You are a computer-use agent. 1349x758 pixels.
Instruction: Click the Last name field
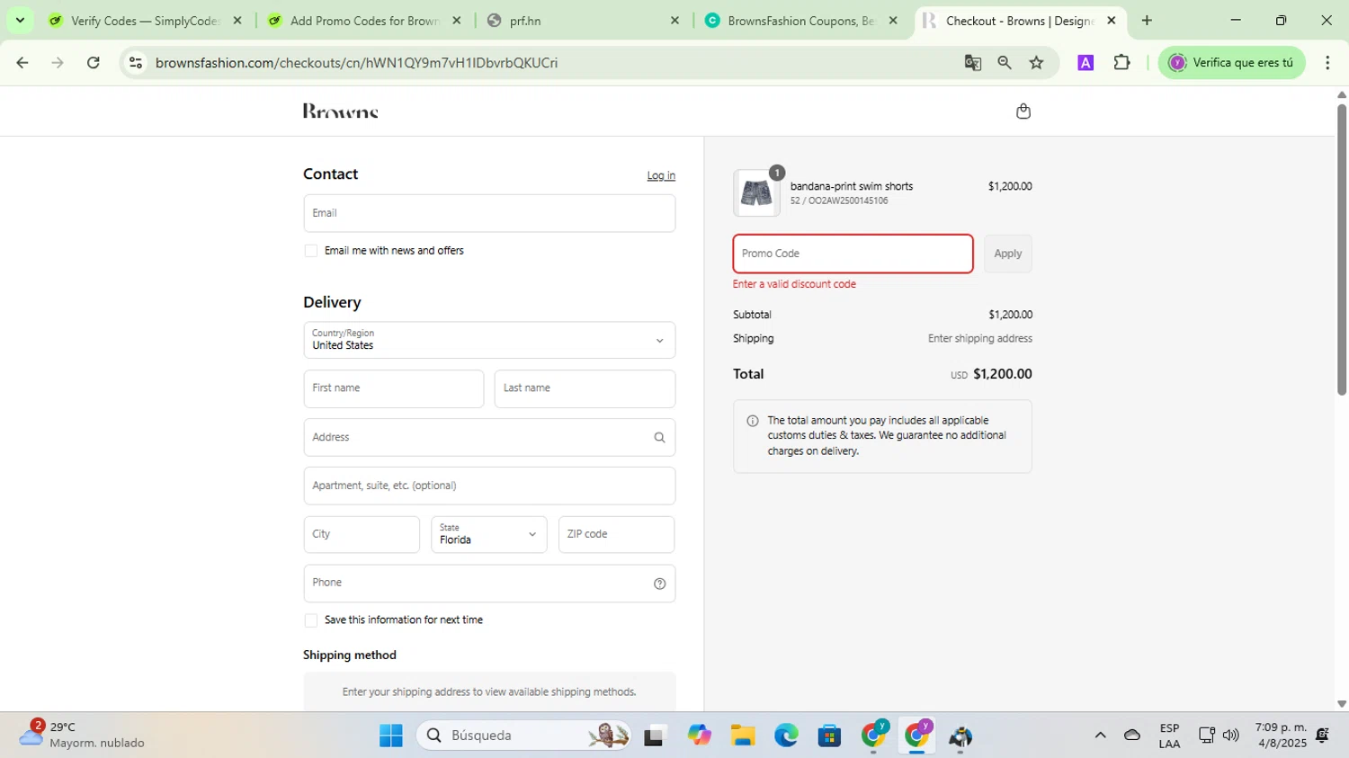585,388
